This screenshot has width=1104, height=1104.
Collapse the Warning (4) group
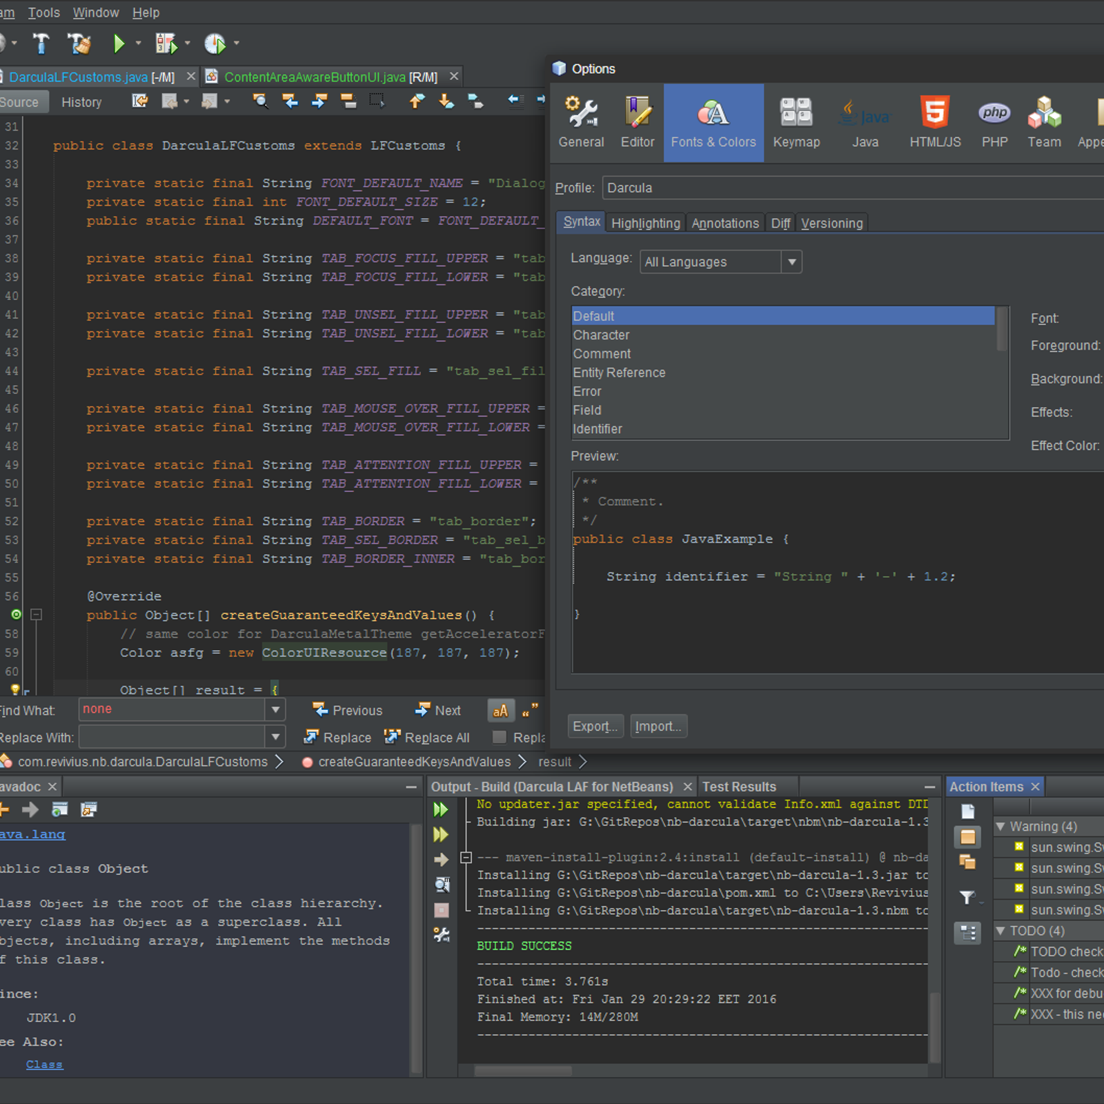[x=1000, y=826]
